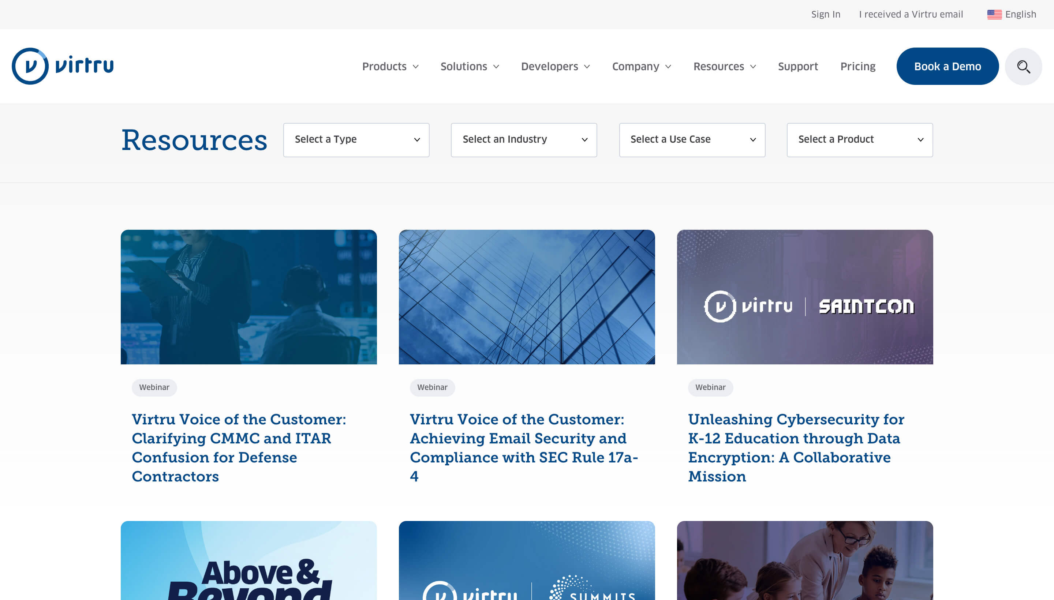
Task: Click the Resources page heading
Action: (x=194, y=140)
